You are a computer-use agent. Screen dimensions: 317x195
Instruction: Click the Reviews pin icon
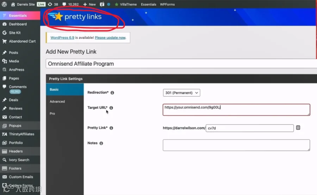(5, 108)
